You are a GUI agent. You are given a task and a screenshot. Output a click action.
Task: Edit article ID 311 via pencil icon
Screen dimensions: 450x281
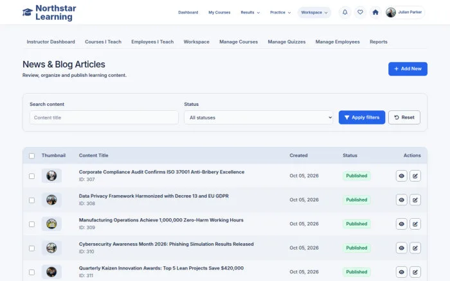click(x=415, y=272)
